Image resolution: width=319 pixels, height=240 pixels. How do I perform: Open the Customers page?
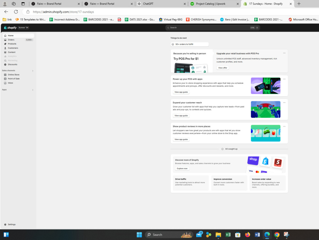[18, 48]
